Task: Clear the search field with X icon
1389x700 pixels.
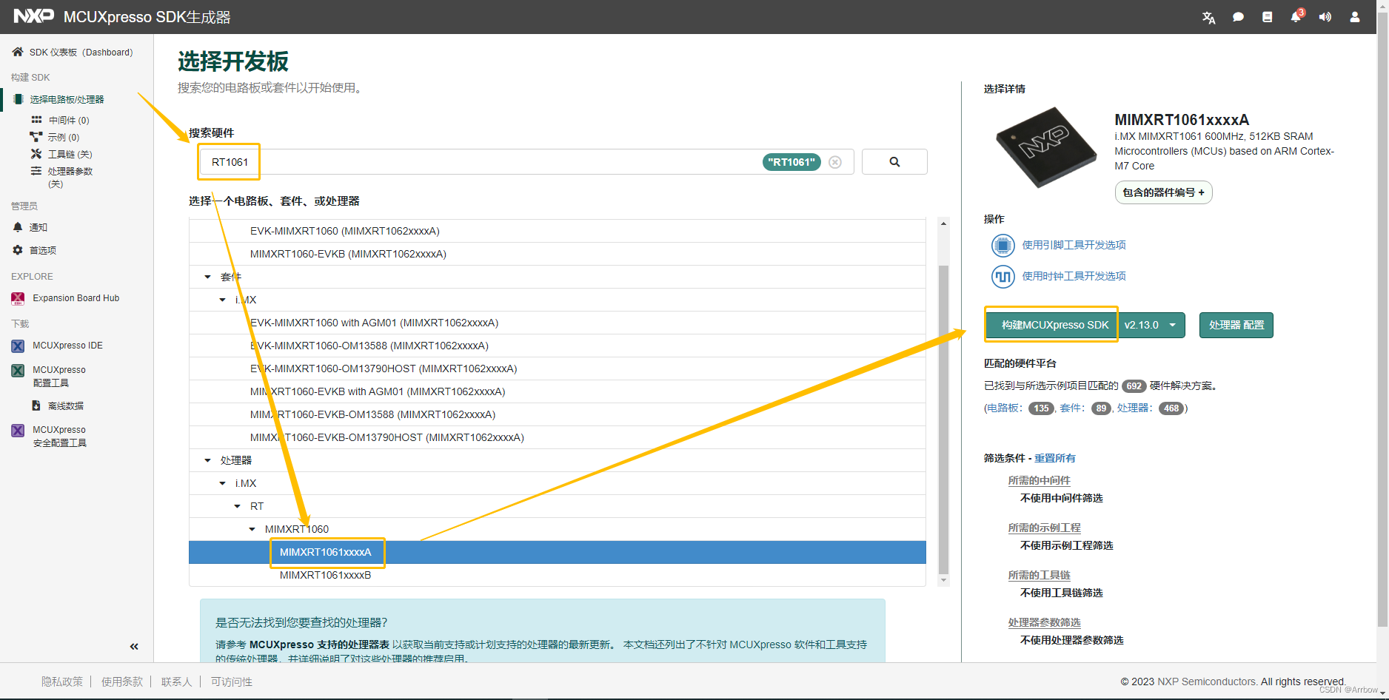Action: 835,162
